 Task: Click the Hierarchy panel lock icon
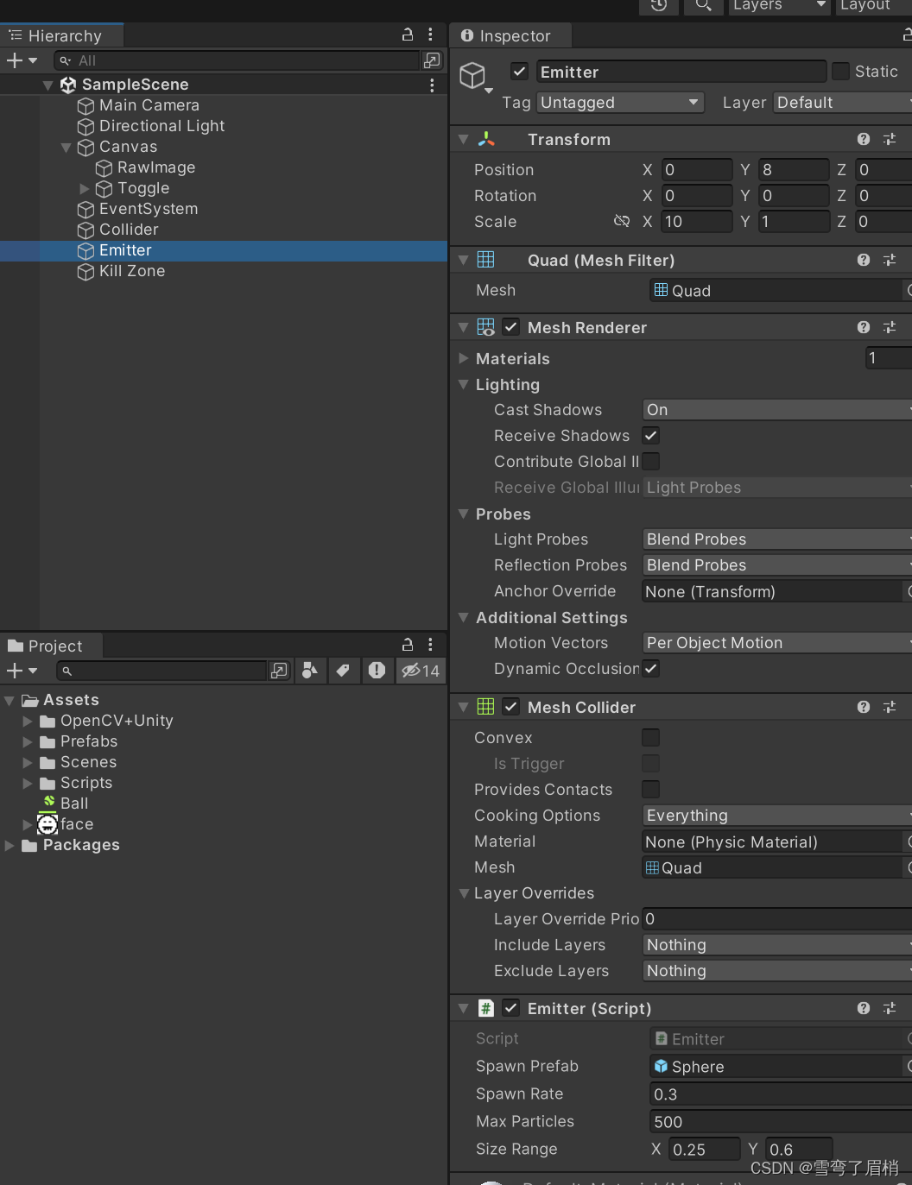(x=408, y=35)
